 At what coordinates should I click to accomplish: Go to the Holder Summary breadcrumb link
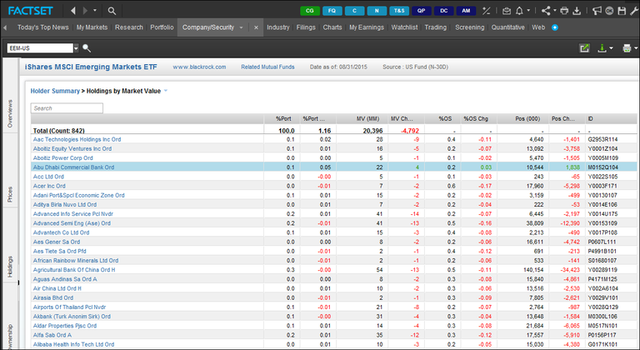(x=55, y=91)
